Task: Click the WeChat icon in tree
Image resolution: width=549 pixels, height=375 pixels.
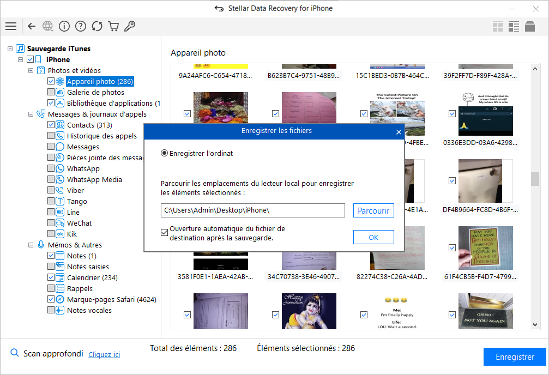Action: click(x=60, y=223)
